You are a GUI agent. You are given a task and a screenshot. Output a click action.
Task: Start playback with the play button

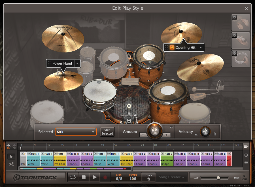coord(95,177)
